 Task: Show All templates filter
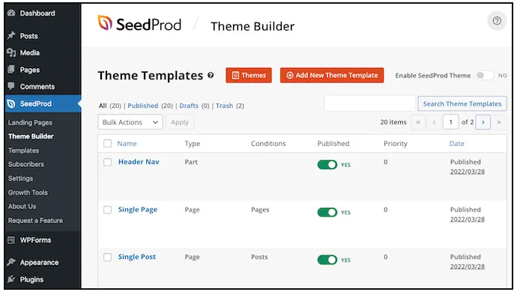tap(103, 106)
